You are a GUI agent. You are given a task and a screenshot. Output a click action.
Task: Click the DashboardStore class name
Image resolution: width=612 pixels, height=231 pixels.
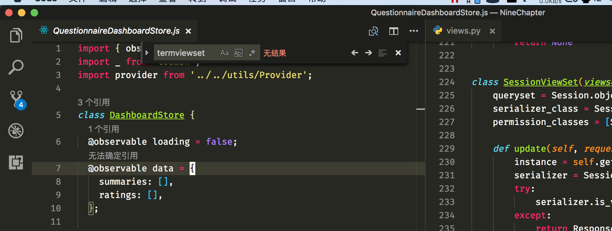pos(147,115)
